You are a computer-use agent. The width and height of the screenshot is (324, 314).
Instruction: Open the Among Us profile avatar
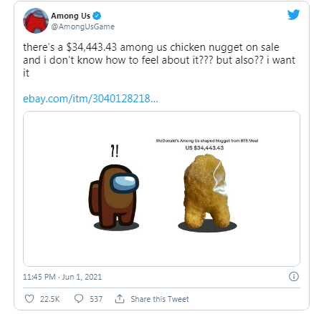pos(36,21)
